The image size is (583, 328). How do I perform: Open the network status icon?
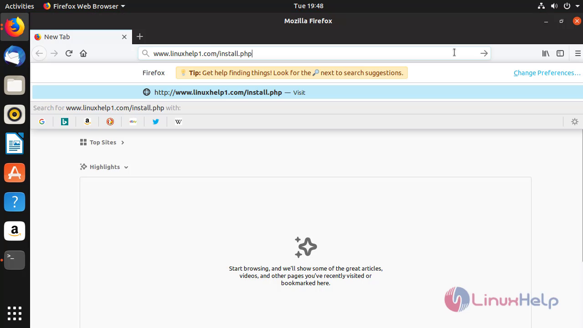point(541,6)
